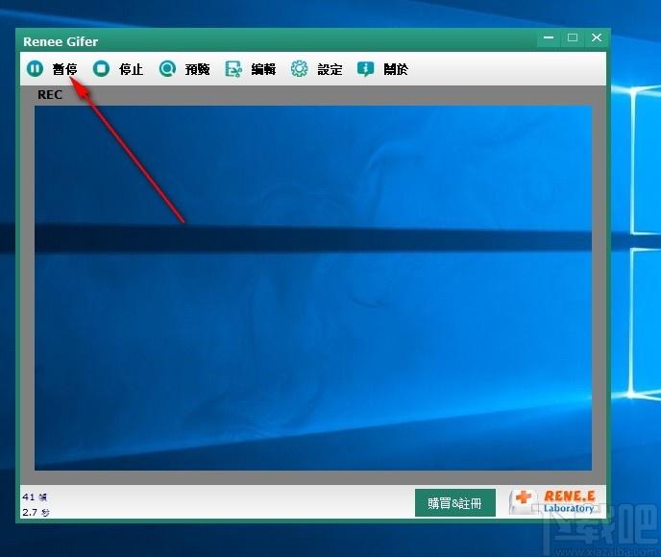Click inside the recording capture area
Image resolution: width=661 pixels, height=557 pixels.
[x=313, y=288]
